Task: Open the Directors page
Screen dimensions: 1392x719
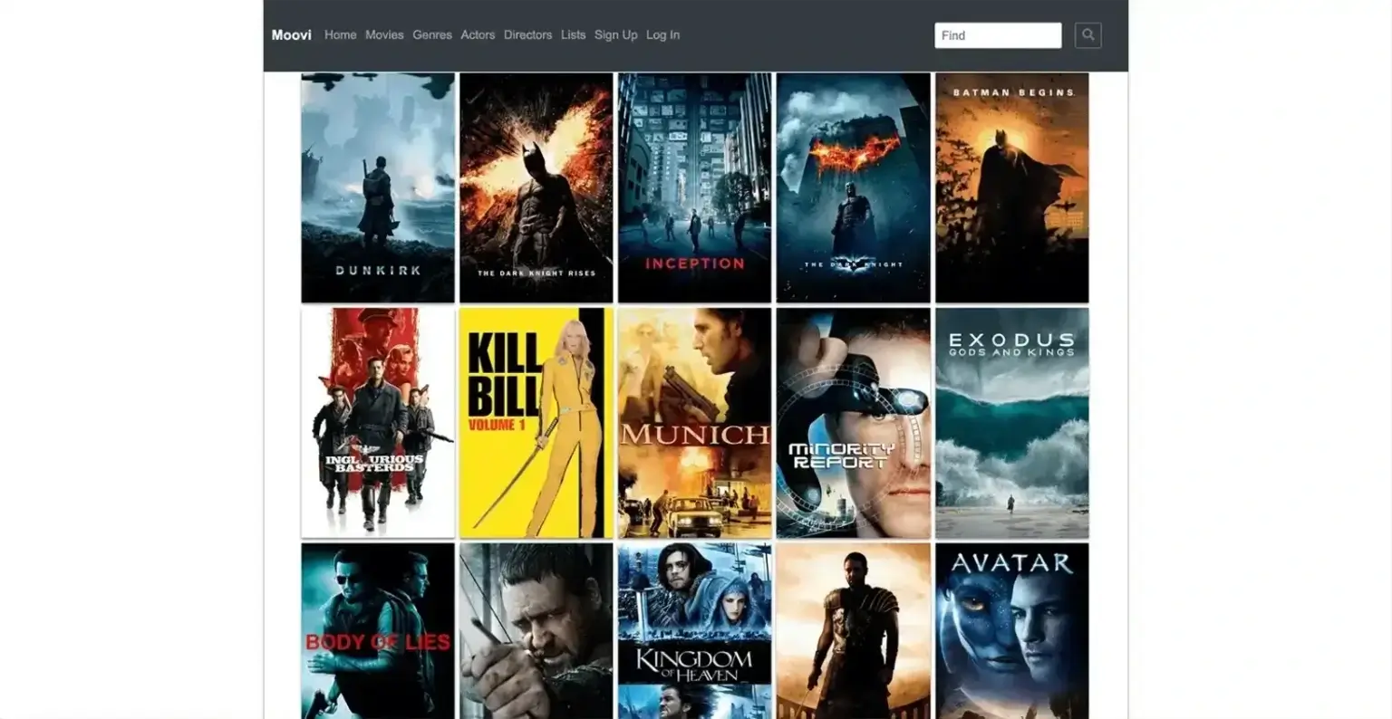Action: [x=527, y=35]
